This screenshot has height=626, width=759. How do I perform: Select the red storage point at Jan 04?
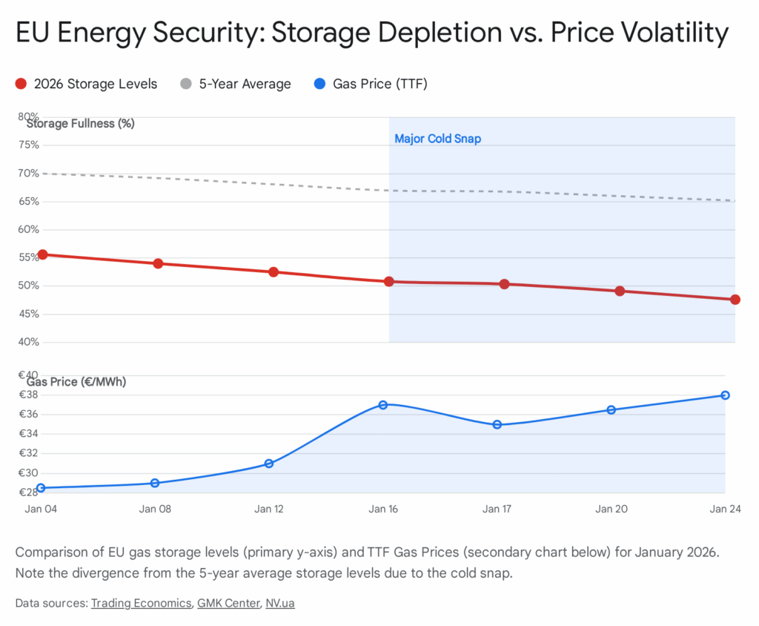point(42,254)
